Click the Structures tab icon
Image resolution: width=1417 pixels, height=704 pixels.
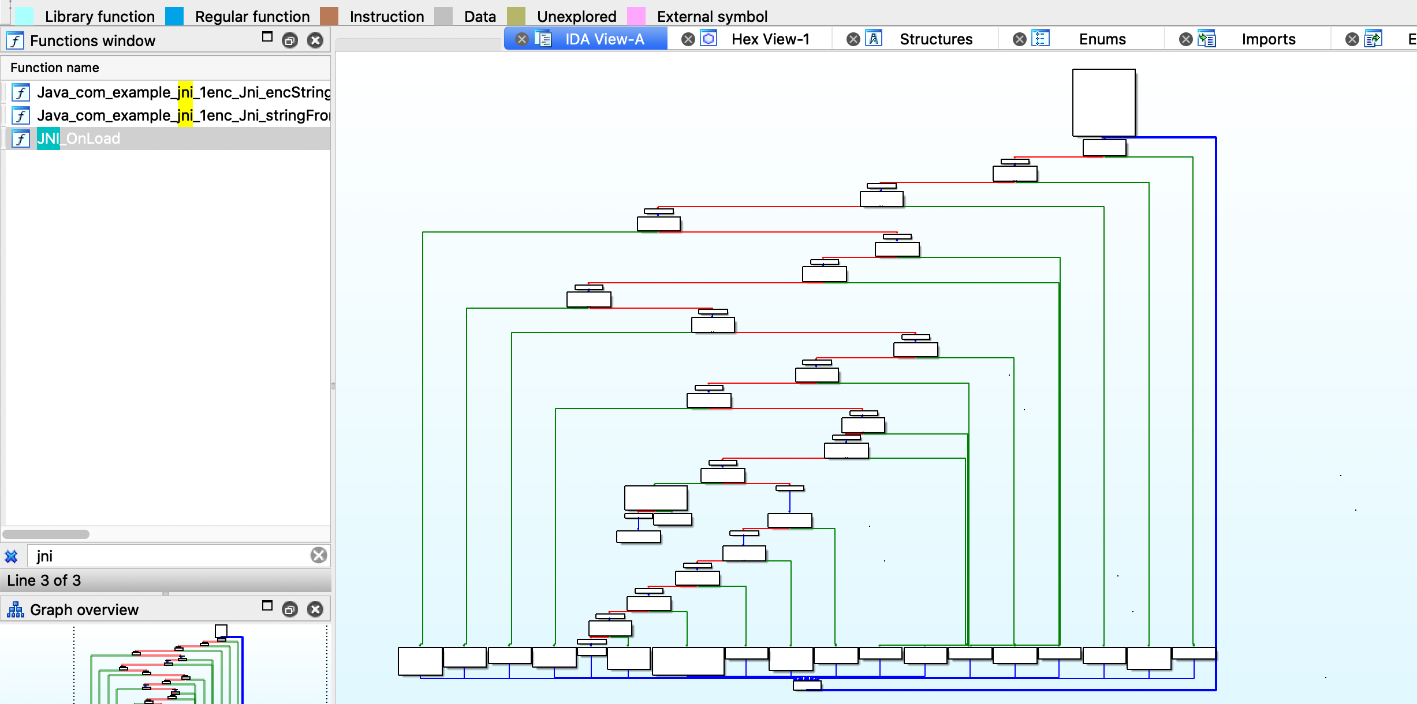[x=874, y=39]
